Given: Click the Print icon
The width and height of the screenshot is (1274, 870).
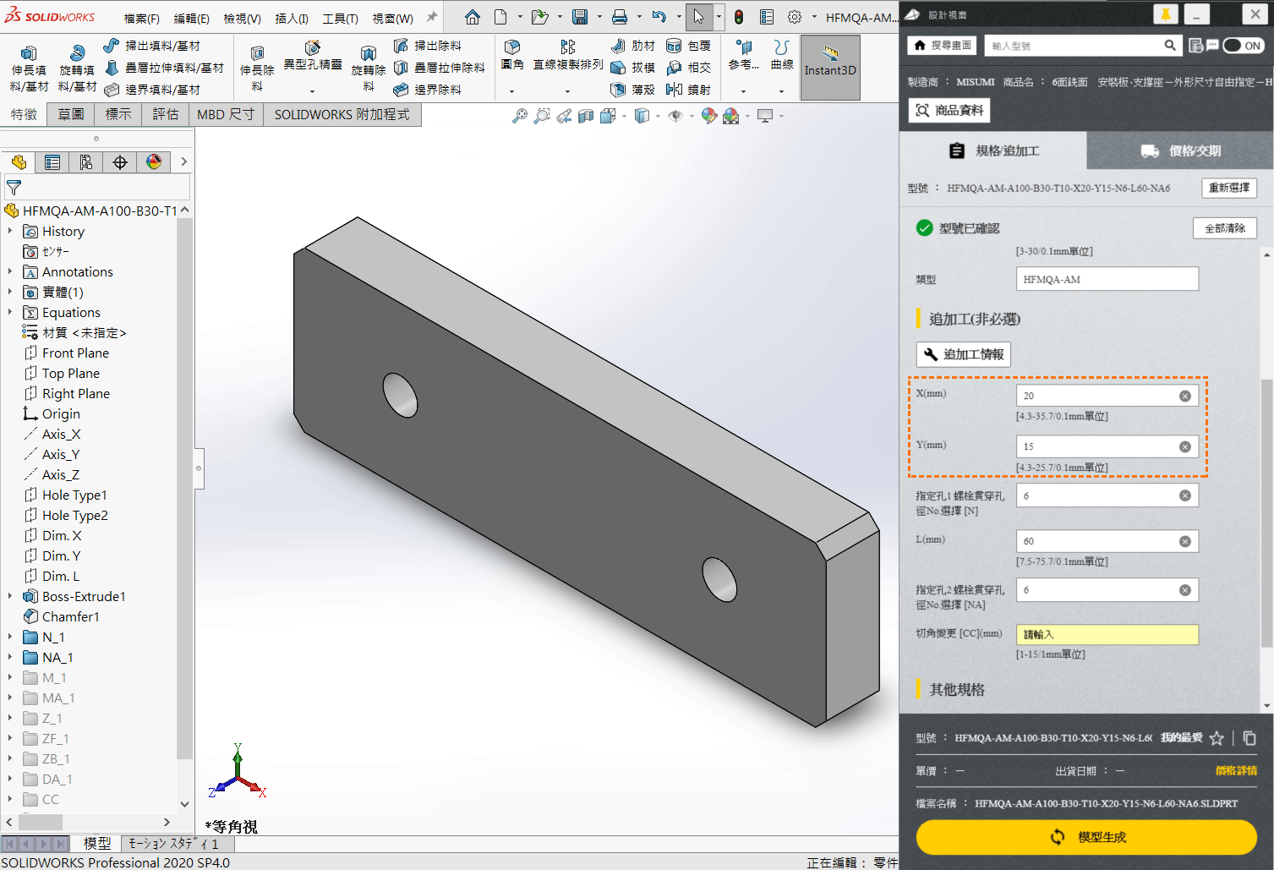Looking at the screenshot, I should 620,17.
